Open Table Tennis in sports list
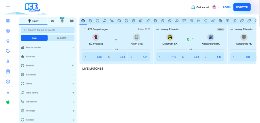This screenshot has height=123, width=260. [x=47, y=93]
